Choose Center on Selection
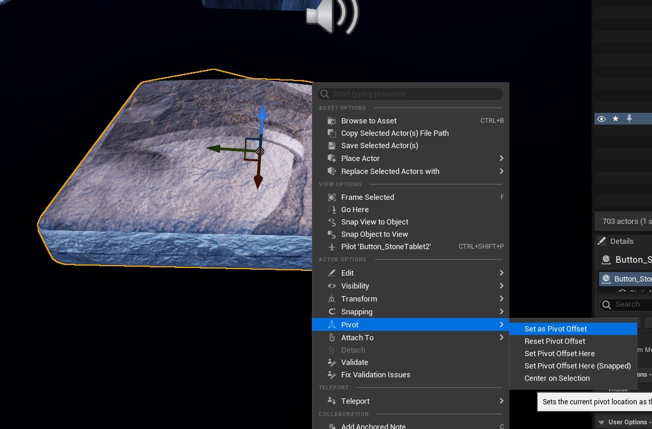This screenshot has width=652, height=429. coord(573,378)
